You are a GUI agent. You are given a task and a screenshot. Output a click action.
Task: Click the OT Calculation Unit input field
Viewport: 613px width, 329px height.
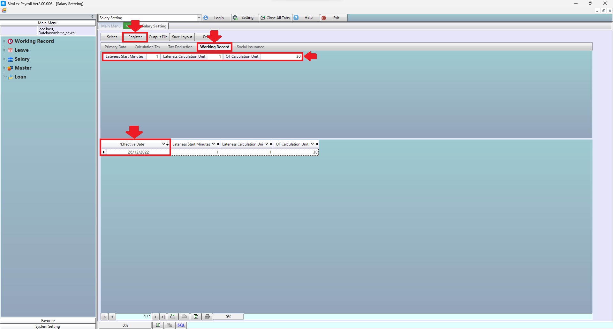[281, 56]
